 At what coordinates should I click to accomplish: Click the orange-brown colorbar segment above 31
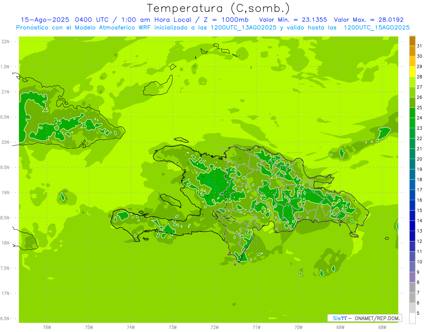click(412, 41)
